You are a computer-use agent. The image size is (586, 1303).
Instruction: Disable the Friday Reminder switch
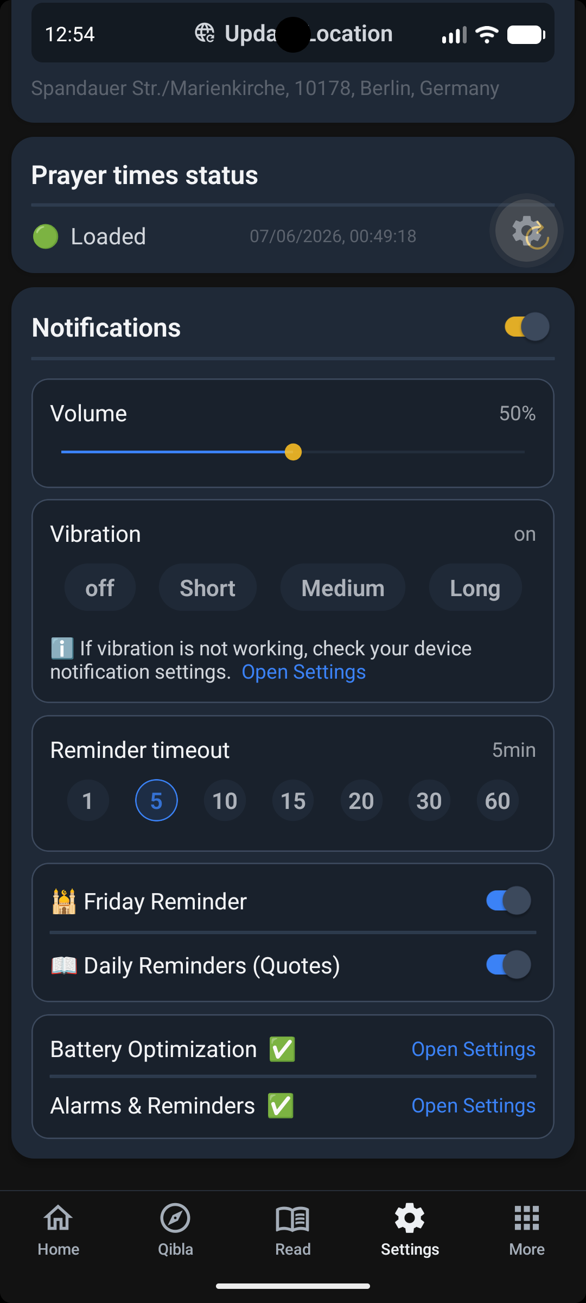coord(508,901)
